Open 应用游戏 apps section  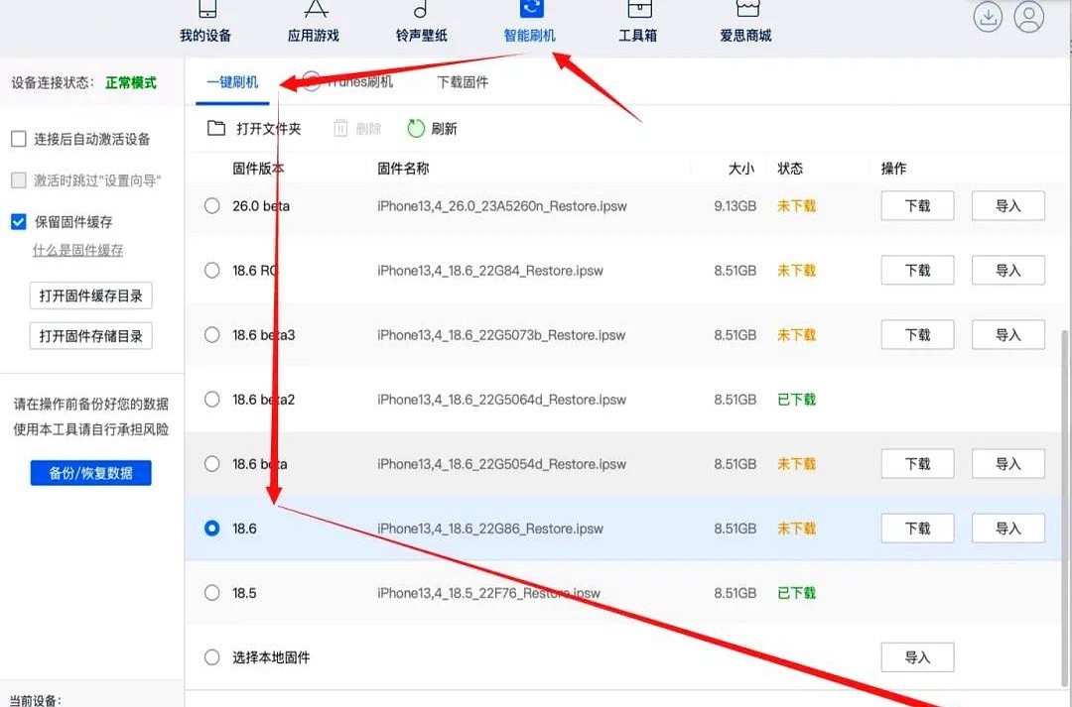click(314, 10)
